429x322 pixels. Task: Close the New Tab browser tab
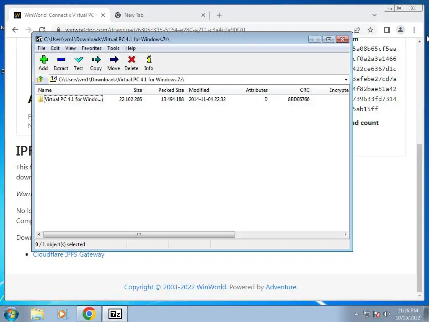click(x=203, y=16)
